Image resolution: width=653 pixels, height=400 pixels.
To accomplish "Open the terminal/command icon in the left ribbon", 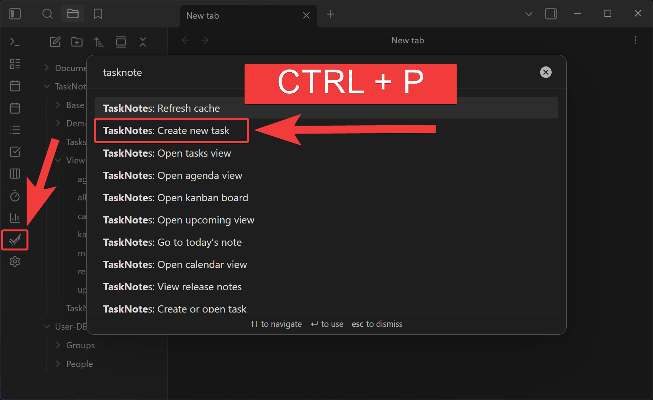I will (x=15, y=42).
